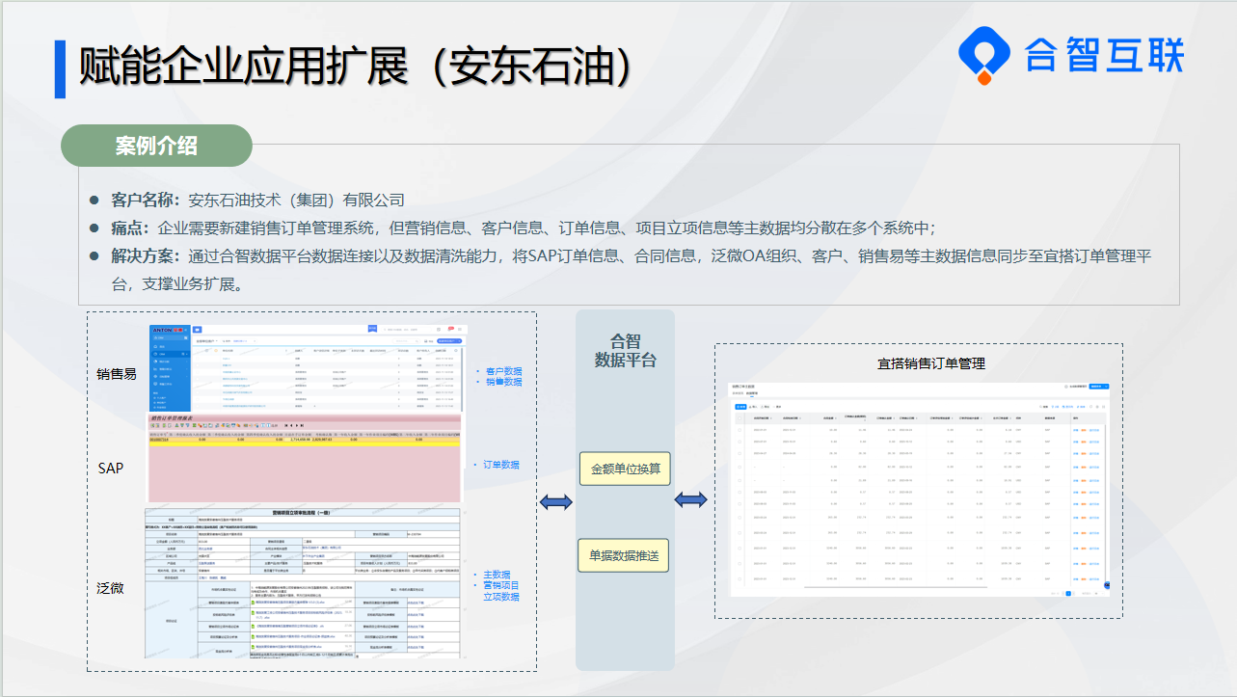Click the 主数据 bullet
This screenshot has width=1237, height=697.
point(497,575)
